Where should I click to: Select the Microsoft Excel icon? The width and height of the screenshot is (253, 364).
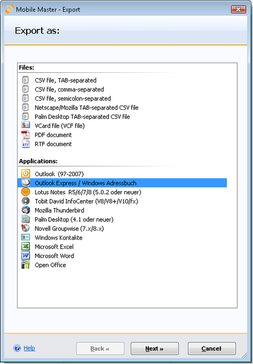(x=25, y=246)
